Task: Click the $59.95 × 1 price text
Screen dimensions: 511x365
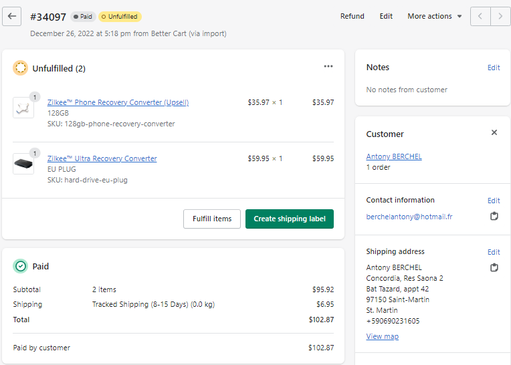Action: click(x=265, y=158)
